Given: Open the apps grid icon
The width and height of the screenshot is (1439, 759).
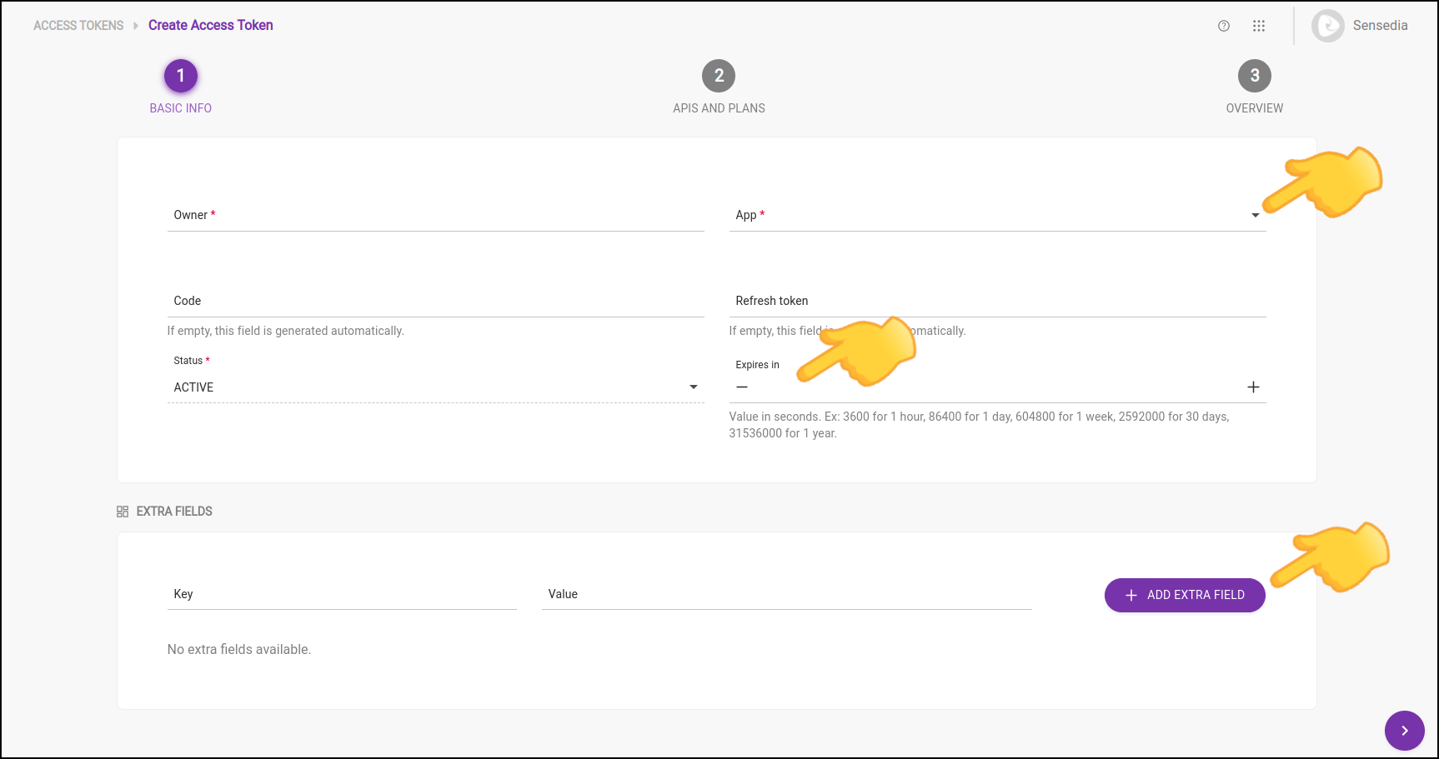Looking at the screenshot, I should [x=1259, y=26].
